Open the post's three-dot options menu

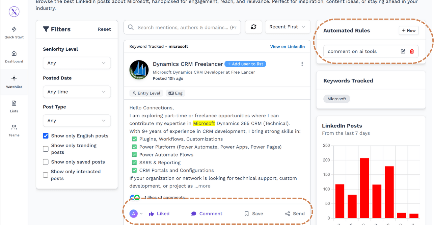click(x=302, y=64)
